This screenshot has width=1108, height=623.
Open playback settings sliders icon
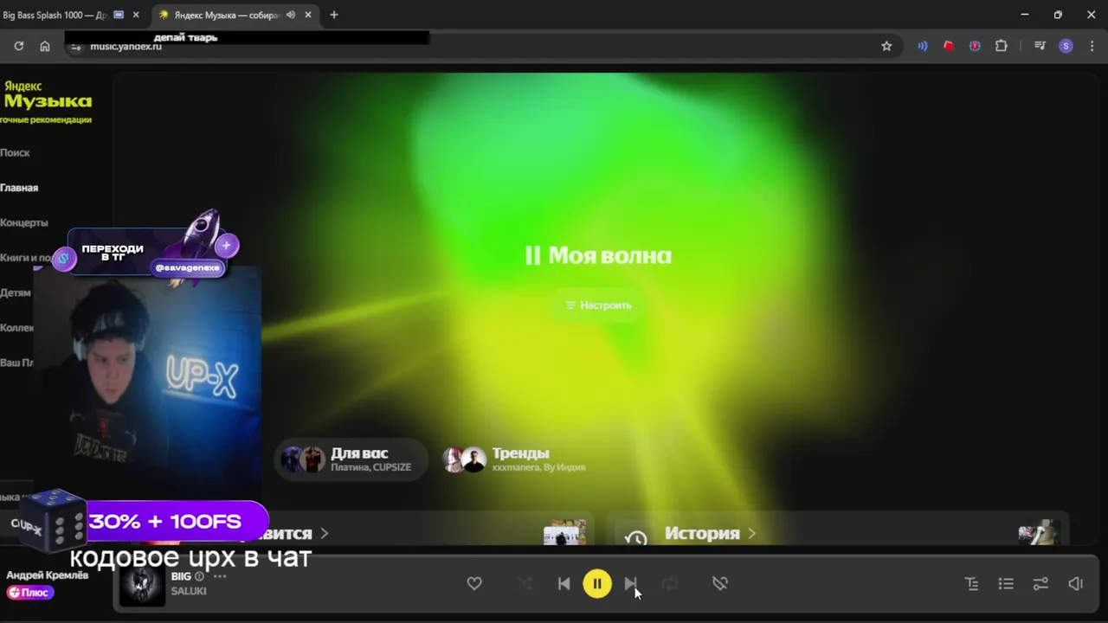[x=1040, y=584]
